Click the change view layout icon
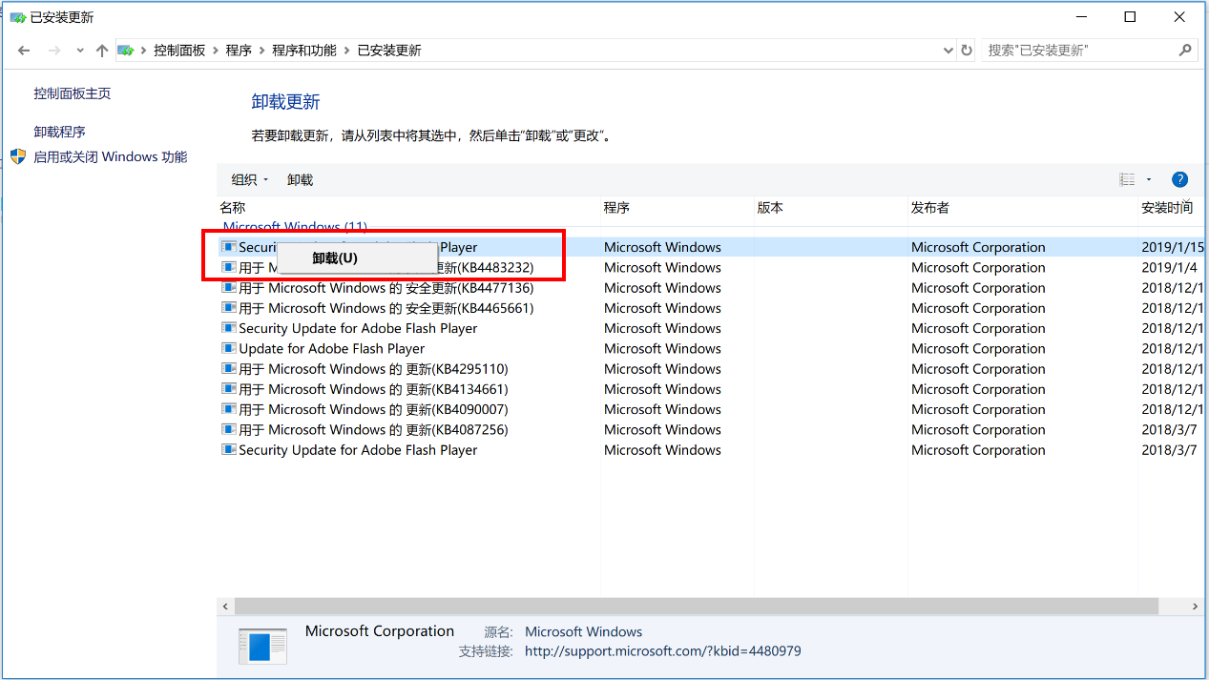 pyautogui.click(x=1127, y=179)
